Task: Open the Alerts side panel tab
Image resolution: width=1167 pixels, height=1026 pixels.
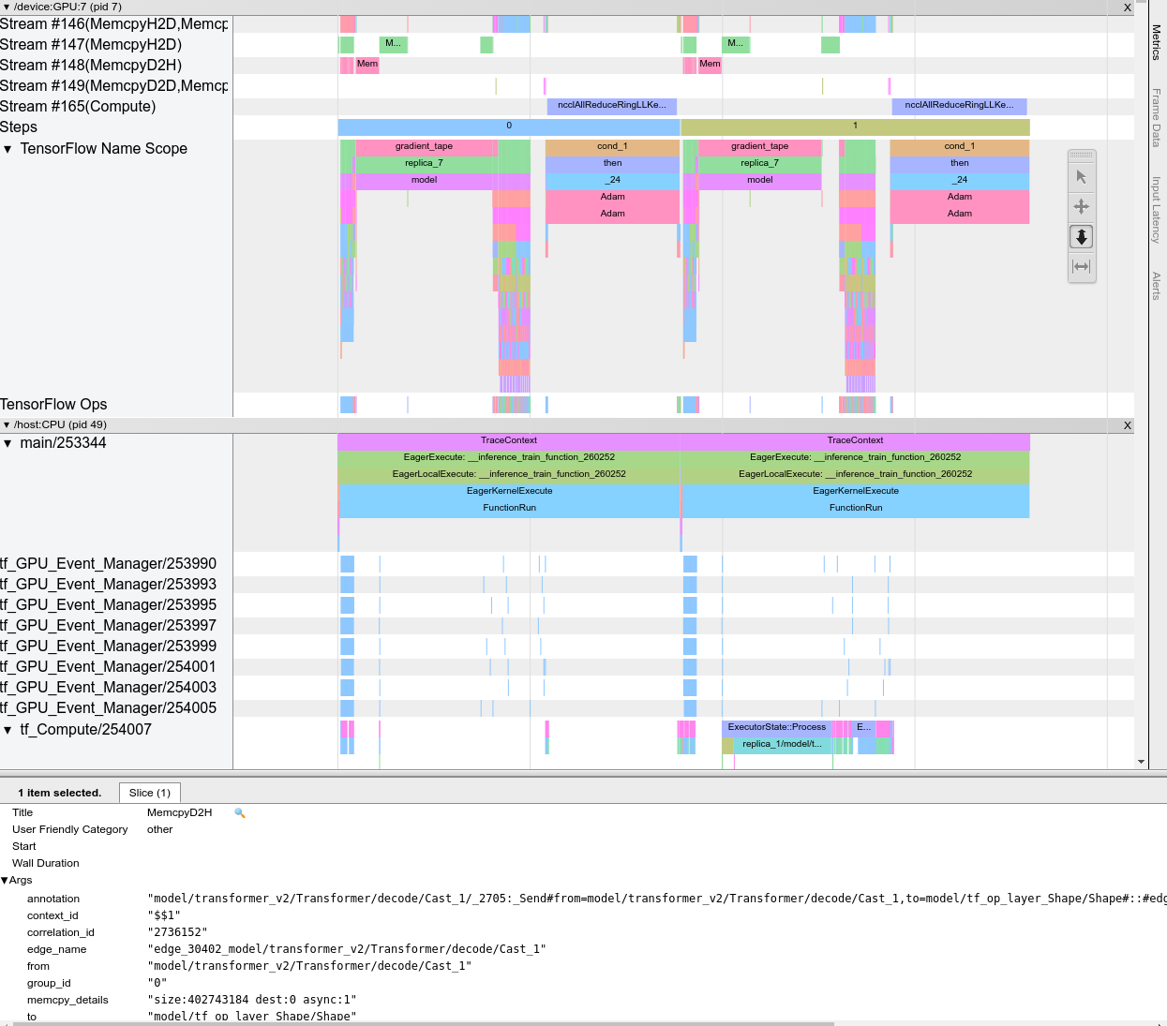Action: coord(1157,285)
